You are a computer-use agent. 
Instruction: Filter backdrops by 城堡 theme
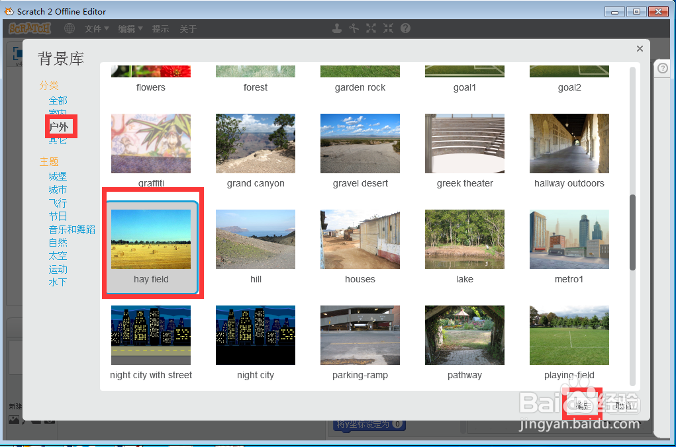pyautogui.click(x=58, y=176)
